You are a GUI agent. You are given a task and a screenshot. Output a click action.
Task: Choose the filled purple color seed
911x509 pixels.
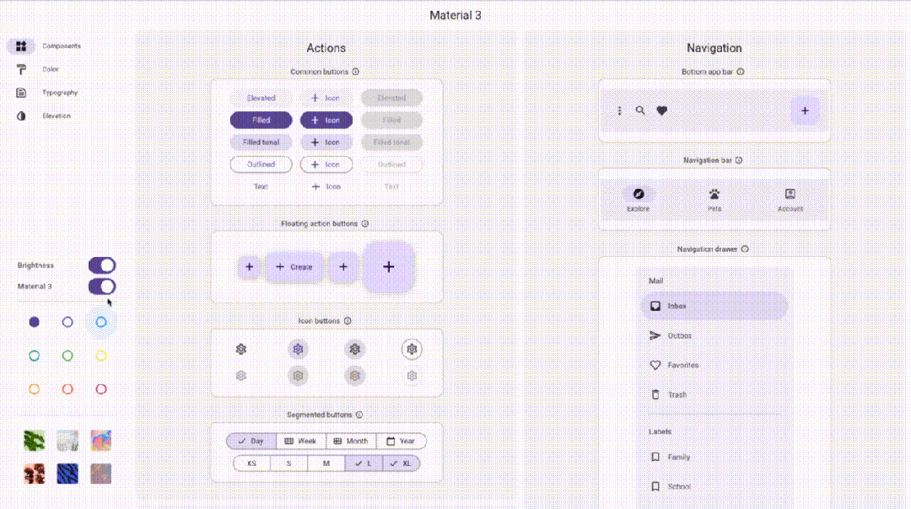[35, 322]
